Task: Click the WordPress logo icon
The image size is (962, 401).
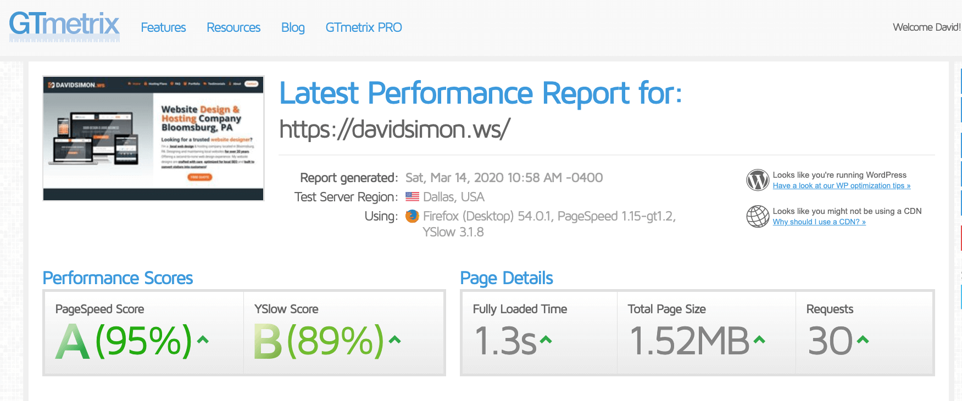Action: click(x=758, y=180)
